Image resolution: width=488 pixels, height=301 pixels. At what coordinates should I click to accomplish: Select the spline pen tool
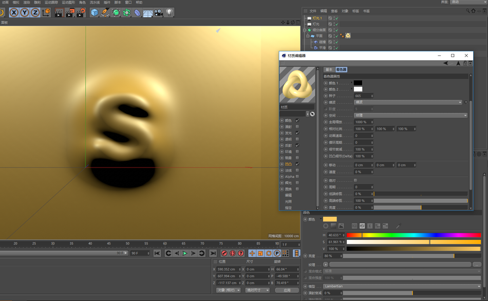105,12
